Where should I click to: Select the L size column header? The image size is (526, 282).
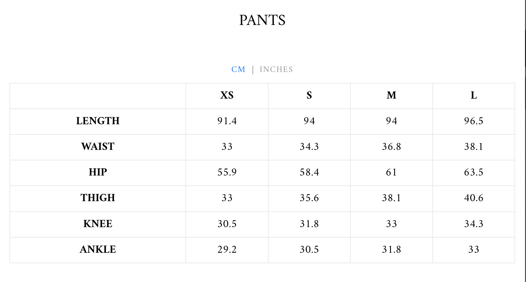click(x=474, y=95)
